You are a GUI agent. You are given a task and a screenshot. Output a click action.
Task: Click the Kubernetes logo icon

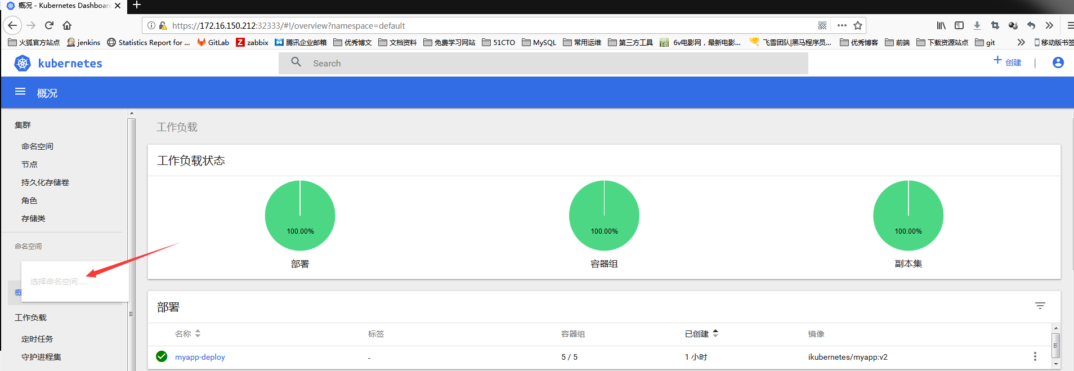23,63
